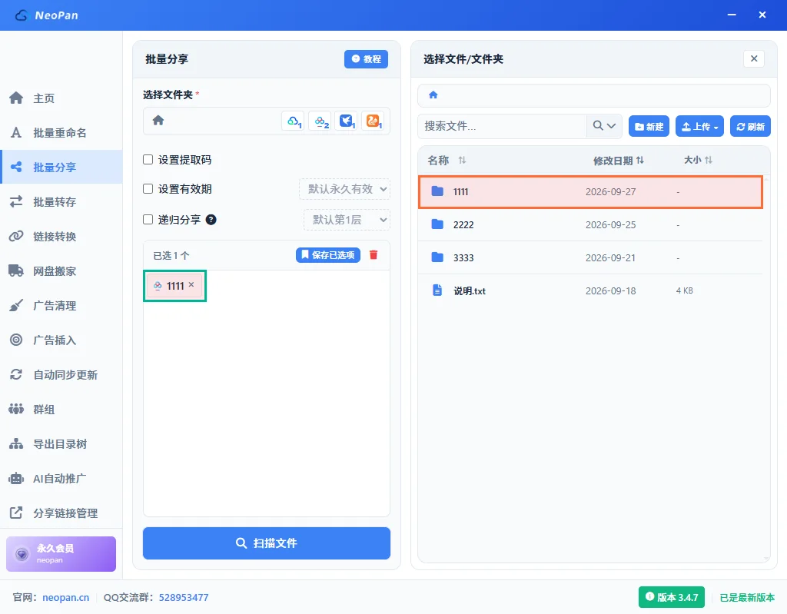This screenshot has width=787, height=614.
Task: Click the 版本 3.4.7 version button
Action: (672, 597)
